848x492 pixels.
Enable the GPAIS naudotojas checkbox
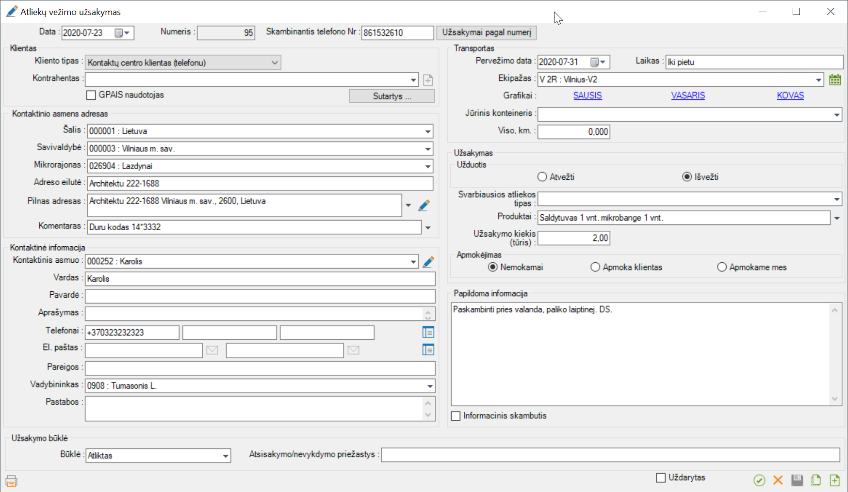tap(91, 95)
